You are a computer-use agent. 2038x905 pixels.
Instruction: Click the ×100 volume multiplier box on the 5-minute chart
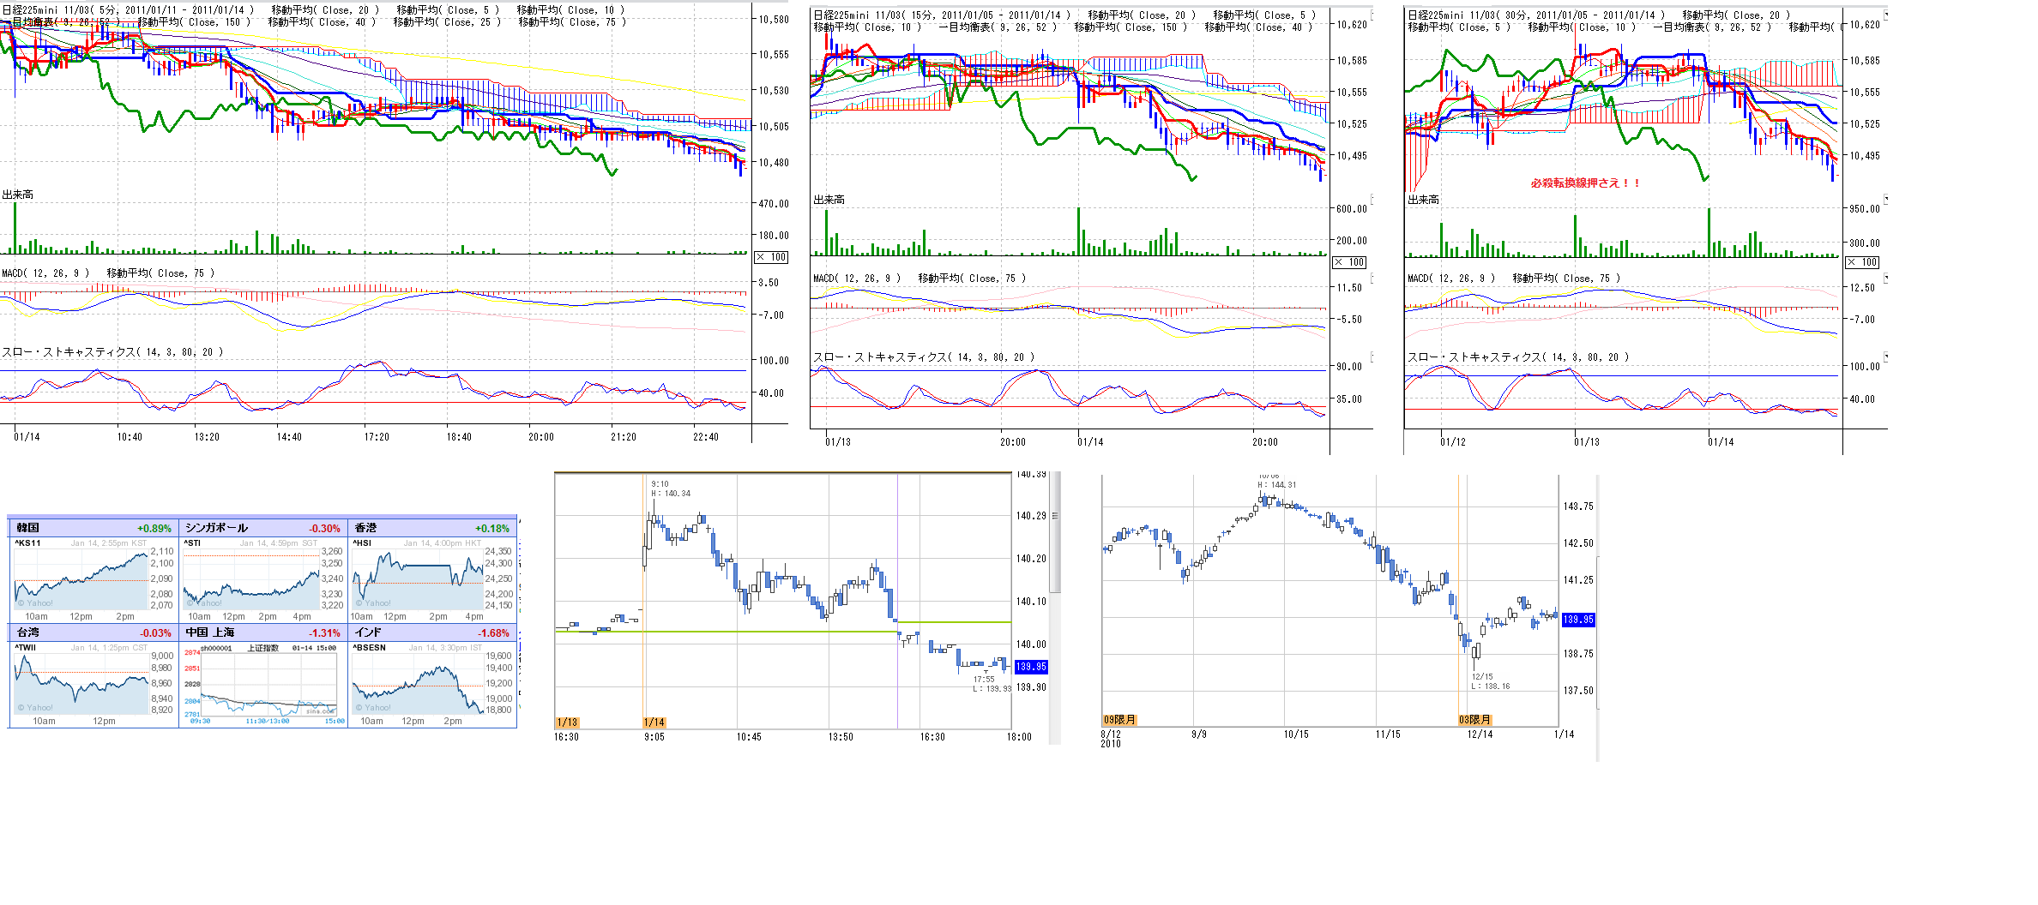click(x=771, y=257)
